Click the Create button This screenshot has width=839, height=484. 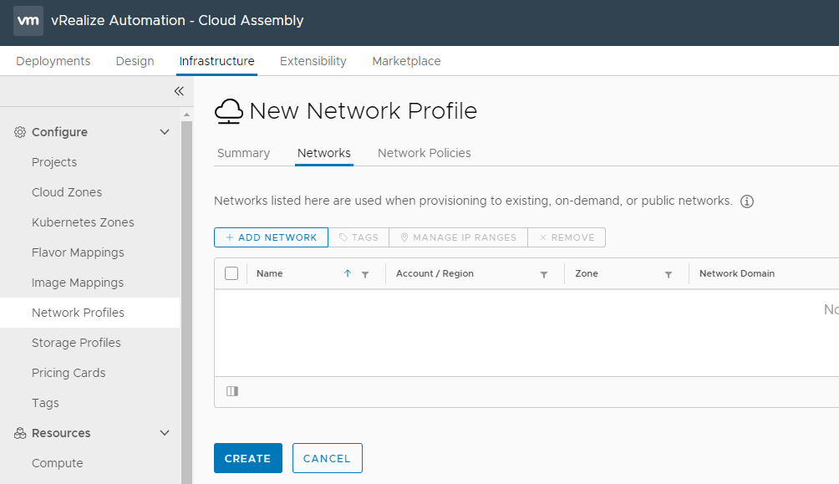pos(247,458)
